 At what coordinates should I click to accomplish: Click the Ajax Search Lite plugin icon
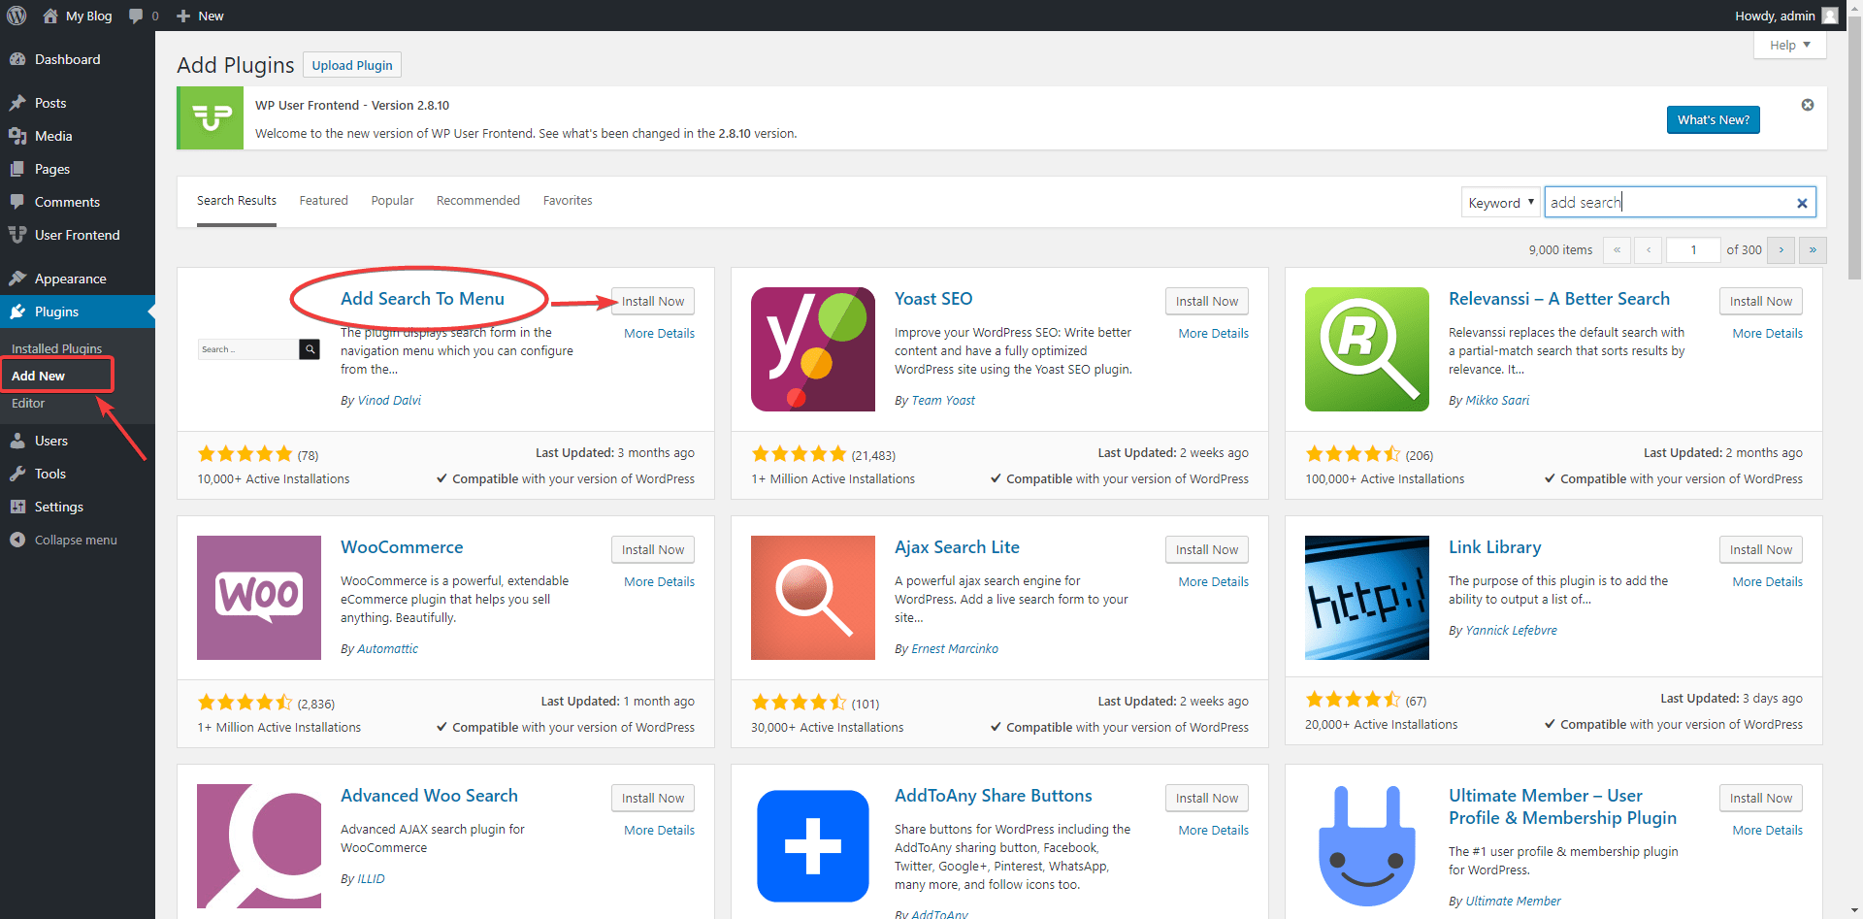[x=813, y=598]
